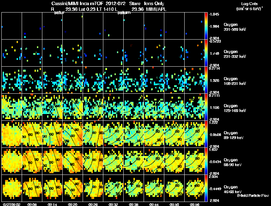
Task: Click color bar beside Oxygen 46-68 keV
Action: click(x=206, y=188)
